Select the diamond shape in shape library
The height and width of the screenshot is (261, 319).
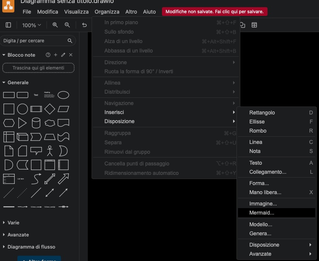50,109
